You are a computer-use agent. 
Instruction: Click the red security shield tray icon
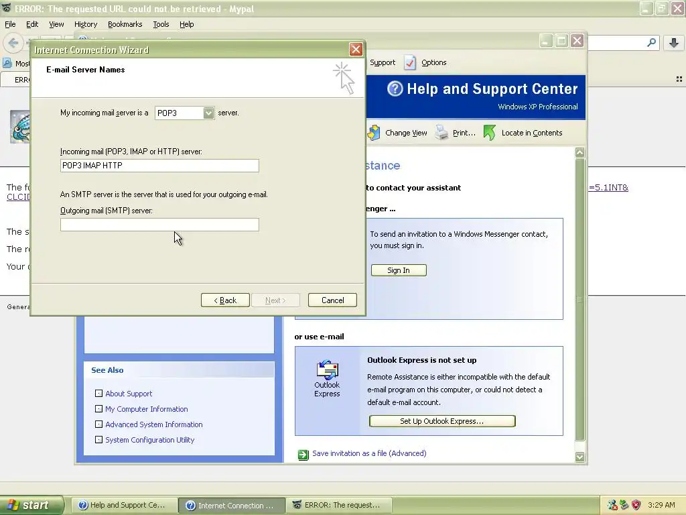[x=636, y=505]
